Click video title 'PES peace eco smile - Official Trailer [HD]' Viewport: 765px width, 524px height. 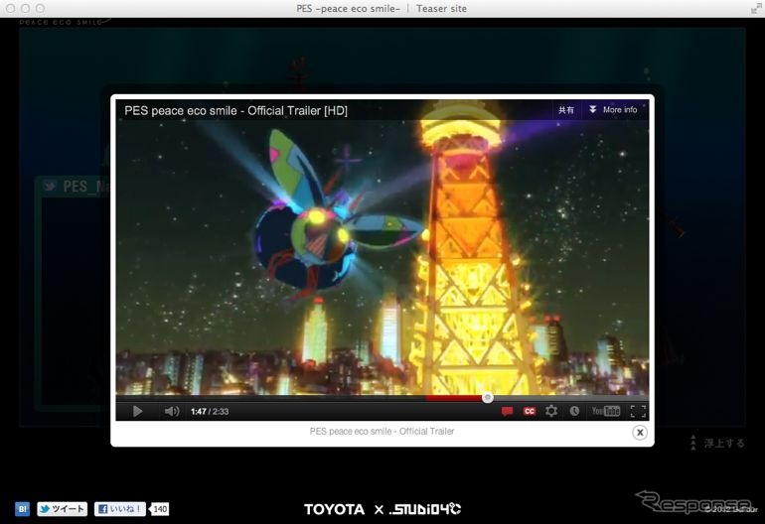235,110
